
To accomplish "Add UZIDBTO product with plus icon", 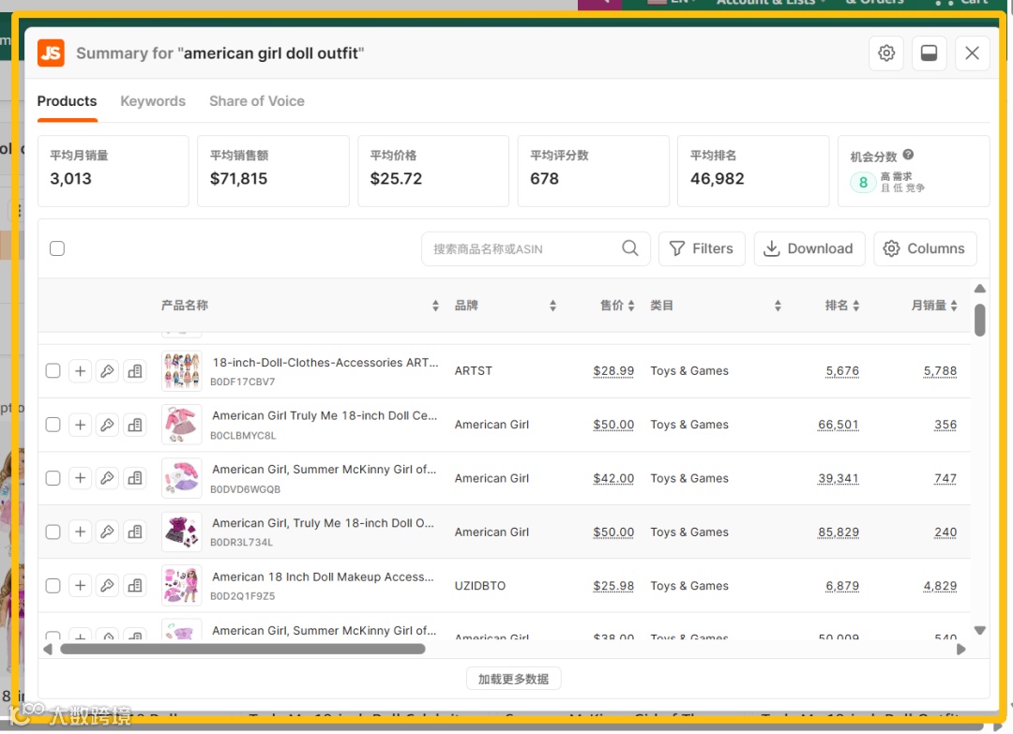I will pos(80,586).
